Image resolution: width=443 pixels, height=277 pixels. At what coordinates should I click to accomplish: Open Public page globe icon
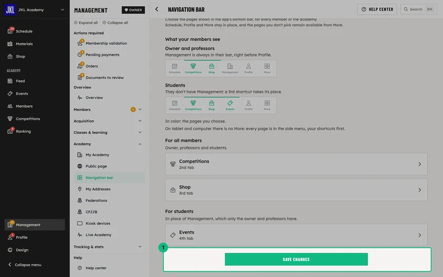click(x=80, y=166)
